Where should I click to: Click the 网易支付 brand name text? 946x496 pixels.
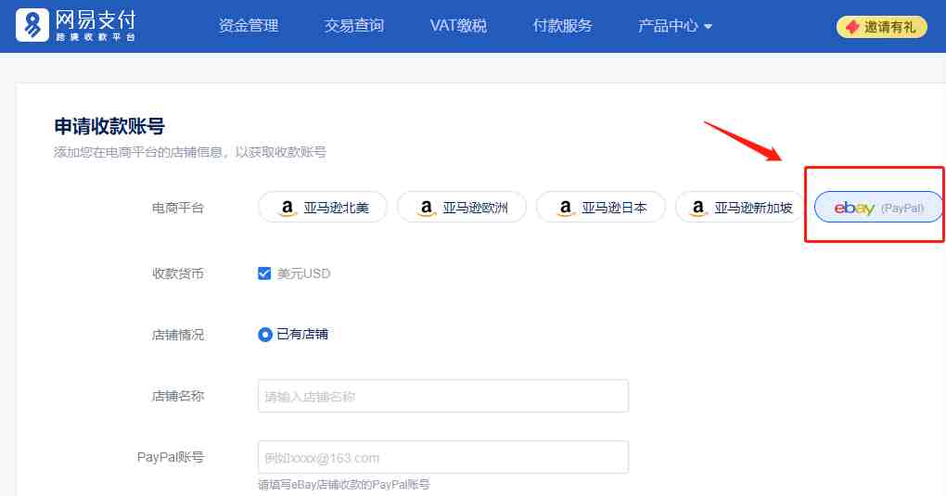96,19
